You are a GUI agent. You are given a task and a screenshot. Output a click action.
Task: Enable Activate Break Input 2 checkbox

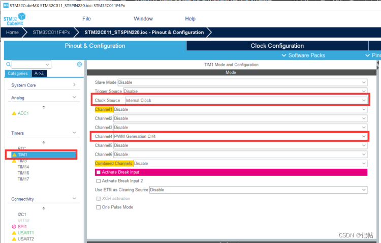[x=99, y=181]
